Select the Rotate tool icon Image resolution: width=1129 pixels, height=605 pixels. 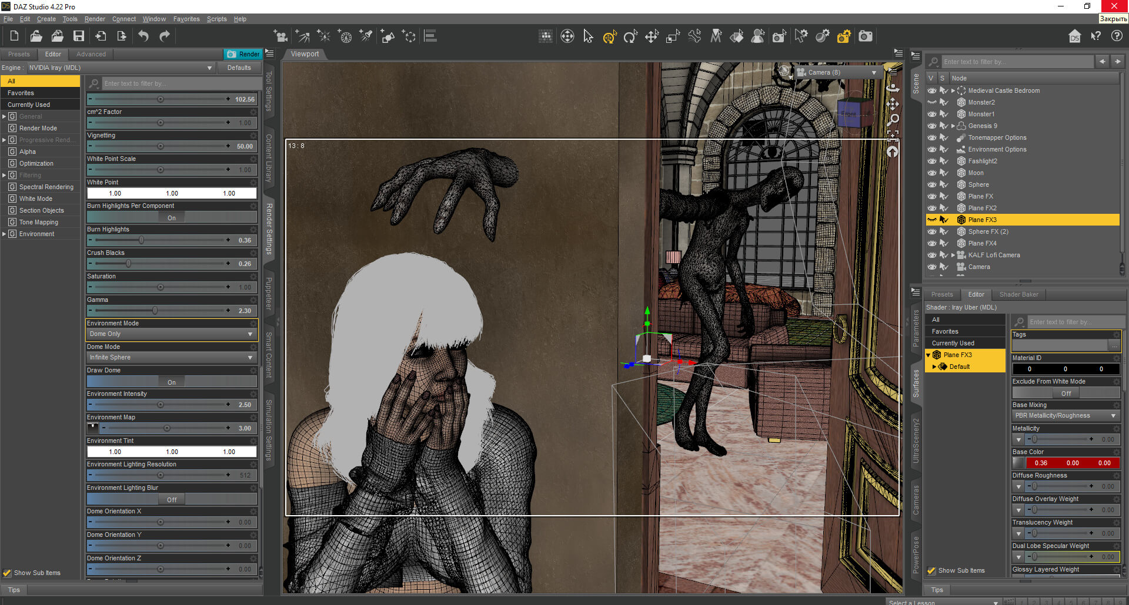pyautogui.click(x=630, y=37)
